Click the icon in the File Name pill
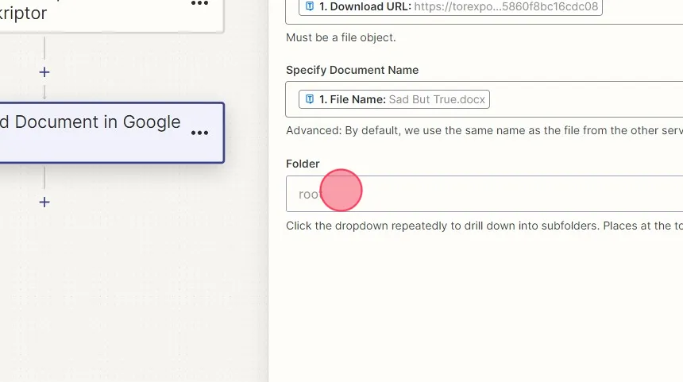The height and width of the screenshot is (382, 683). coord(310,99)
